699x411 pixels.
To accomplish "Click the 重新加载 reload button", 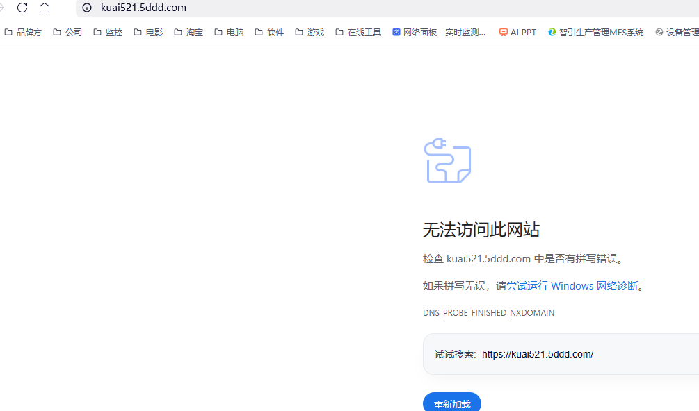I will [452, 402].
